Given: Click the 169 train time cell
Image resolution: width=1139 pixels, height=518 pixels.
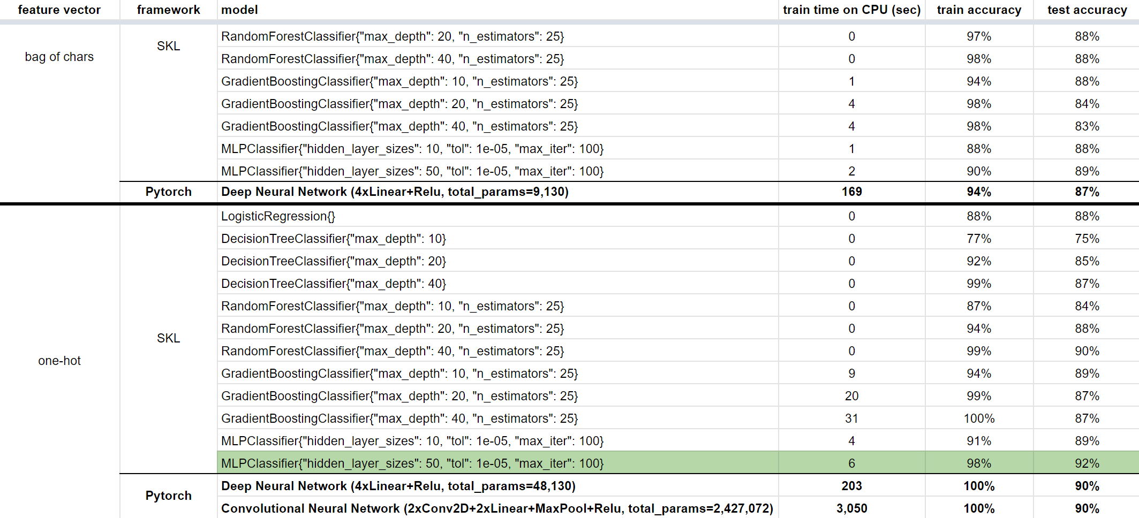Looking at the screenshot, I should (851, 192).
